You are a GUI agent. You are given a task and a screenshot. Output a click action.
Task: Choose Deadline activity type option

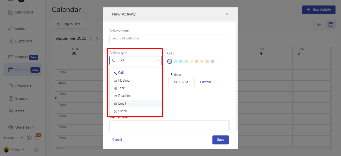124,96
